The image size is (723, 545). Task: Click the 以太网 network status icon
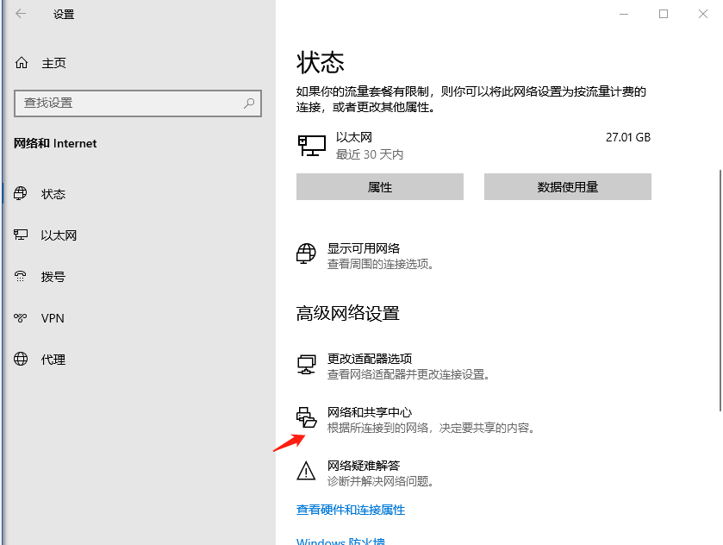click(x=310, y=145)
